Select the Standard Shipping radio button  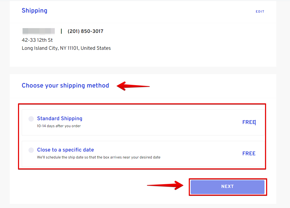(31, 119)
